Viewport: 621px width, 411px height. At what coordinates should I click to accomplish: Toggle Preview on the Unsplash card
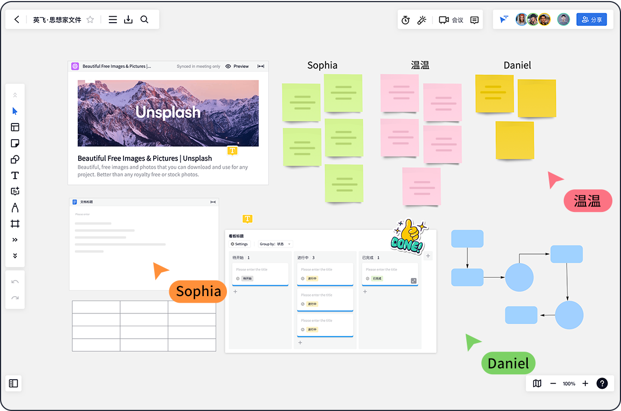(237, 66)
